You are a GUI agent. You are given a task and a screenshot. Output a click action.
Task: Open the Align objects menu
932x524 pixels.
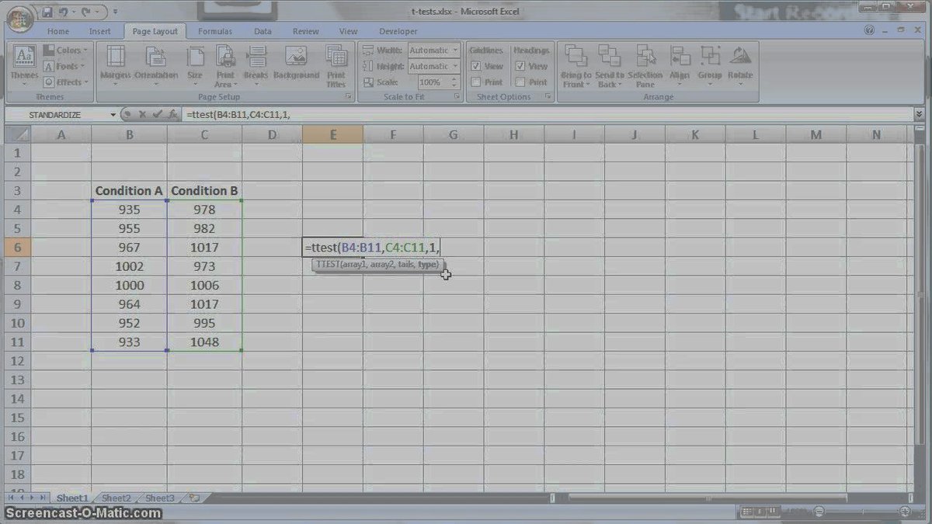tap(680, 65)
